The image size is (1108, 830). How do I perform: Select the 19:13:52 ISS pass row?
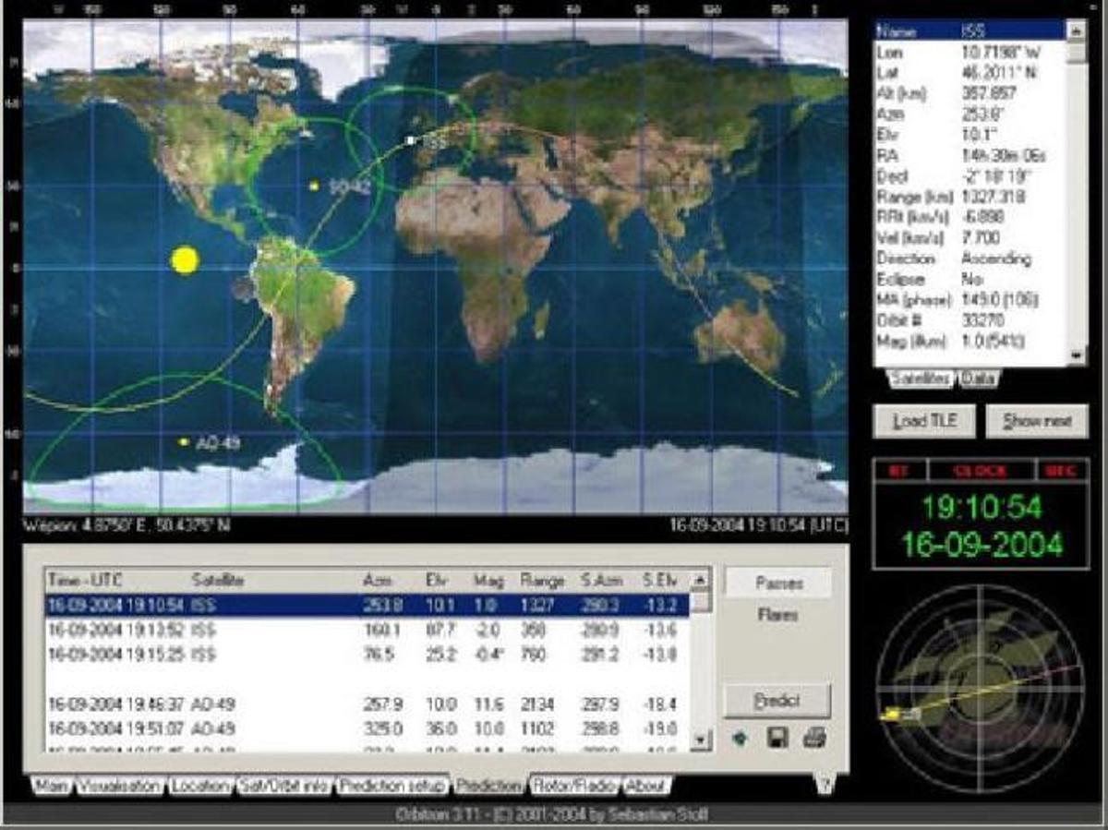click(367, 630)
